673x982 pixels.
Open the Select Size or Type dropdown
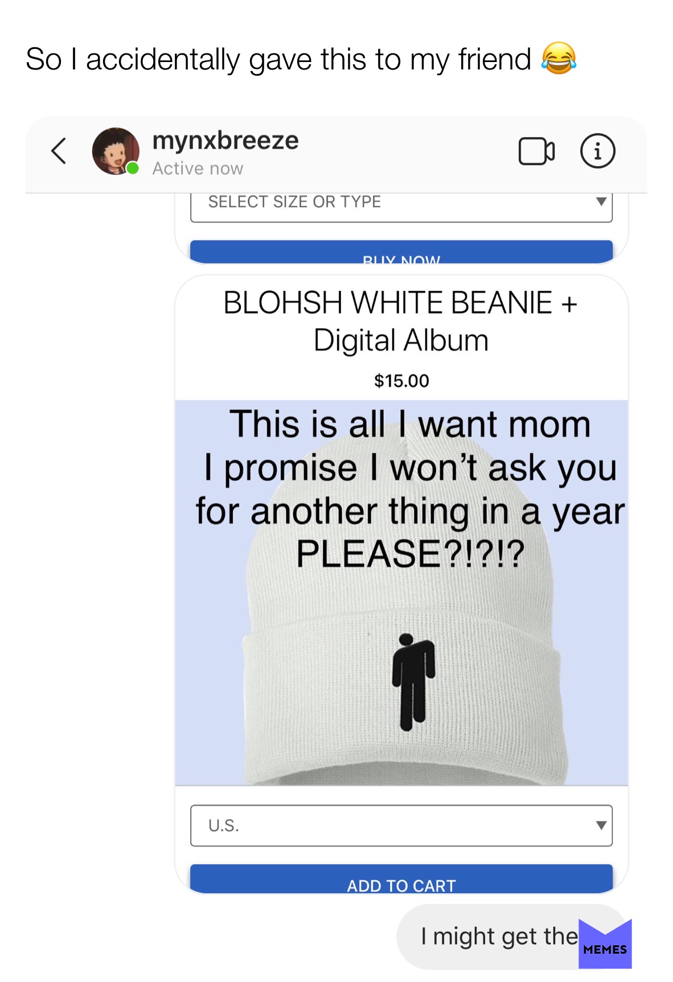[x=401, y=205]
